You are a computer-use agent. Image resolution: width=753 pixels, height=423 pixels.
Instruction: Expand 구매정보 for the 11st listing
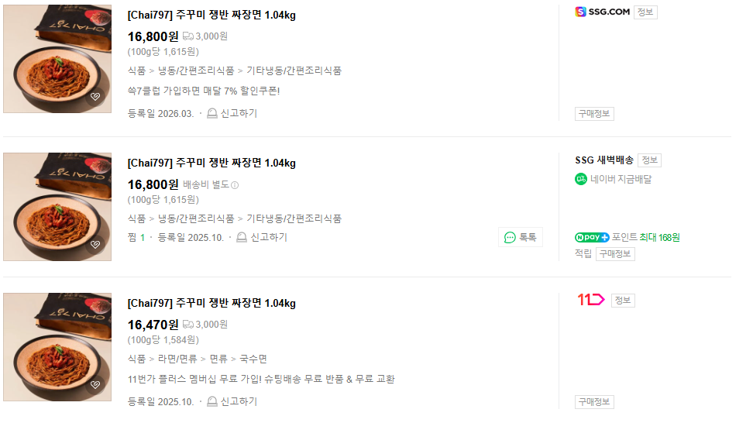pyautogui.click(x=594, y=401)
